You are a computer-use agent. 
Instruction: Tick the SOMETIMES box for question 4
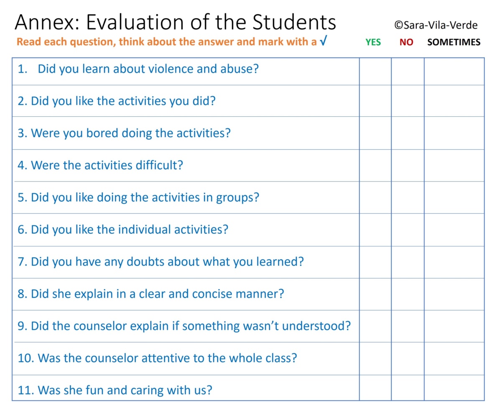point(454,165)
